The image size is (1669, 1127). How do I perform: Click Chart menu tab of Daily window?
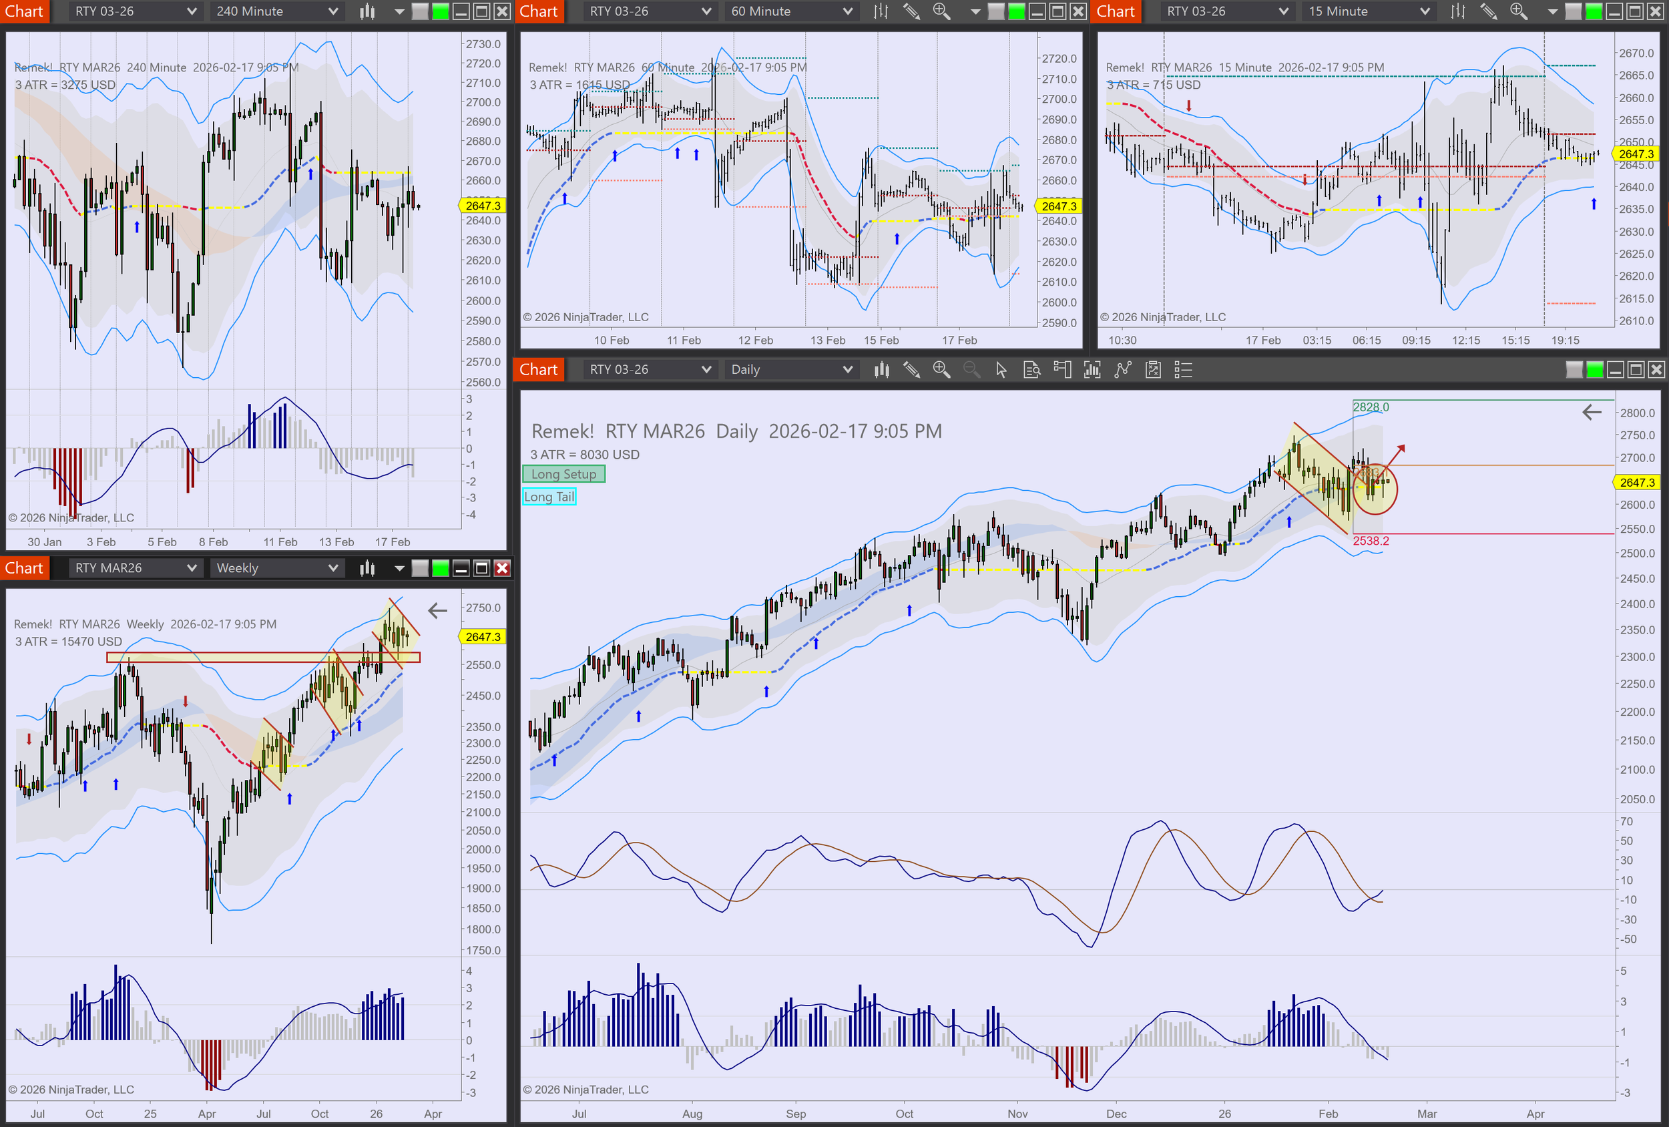(x=538, y=370)
